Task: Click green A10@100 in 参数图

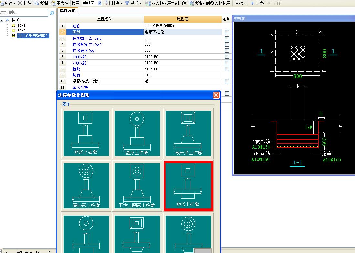Action: (332, 160)
